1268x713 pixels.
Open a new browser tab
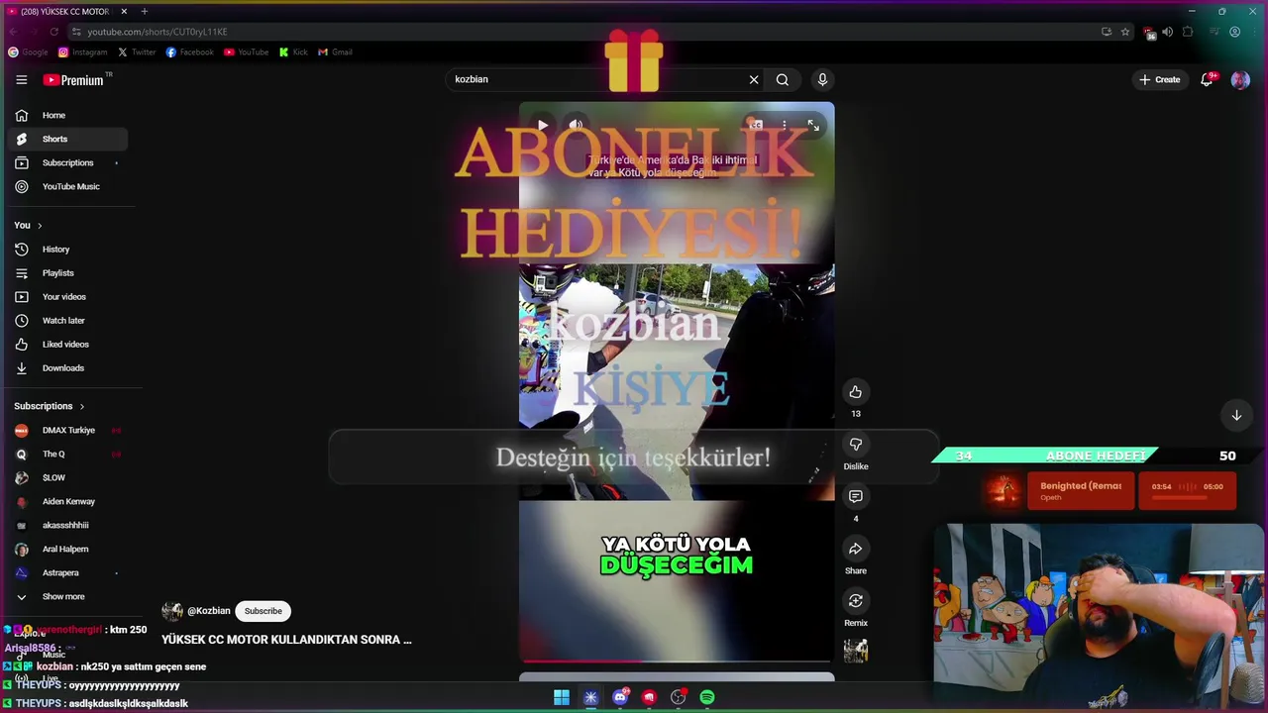click(145, 11)
